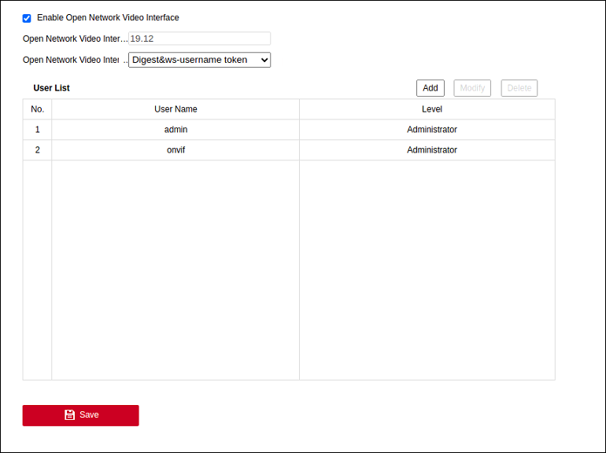Viewport: 606px width, 453px height.
Task: Click the 'Level' column header
Action: click(431, 109)
